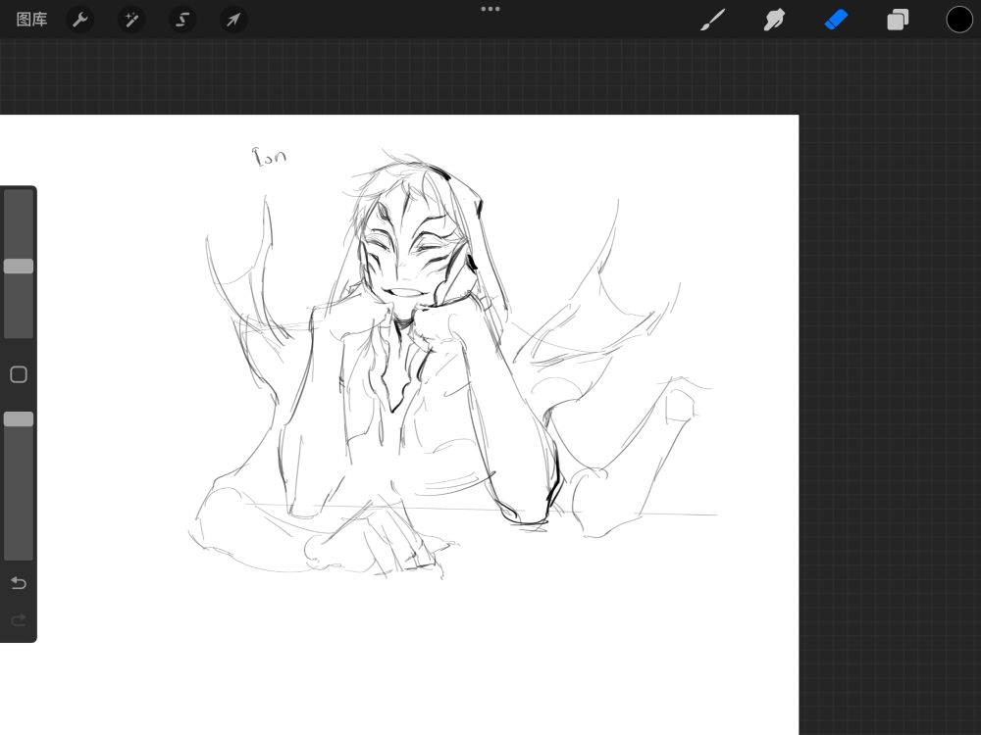Open the Gallery (图库) button
The height and width of the screenshot is (735, 981).
coord(31,20)
